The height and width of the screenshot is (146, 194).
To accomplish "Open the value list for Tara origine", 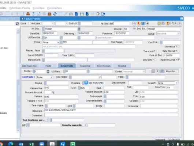I will (46, 106).
